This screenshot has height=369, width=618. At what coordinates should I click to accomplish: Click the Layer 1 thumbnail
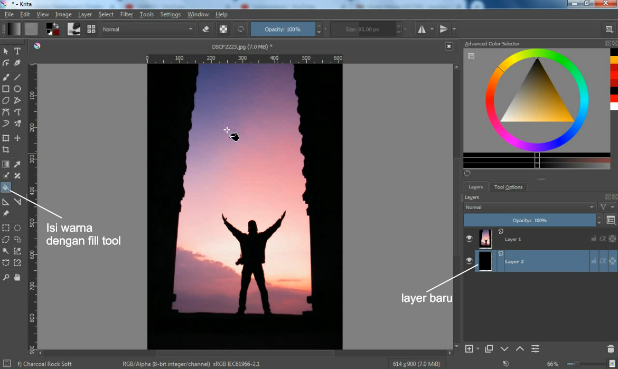click(485, 239)
